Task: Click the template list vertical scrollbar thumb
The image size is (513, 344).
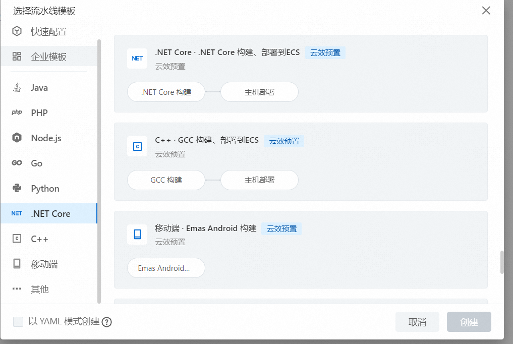Action: 502,262
